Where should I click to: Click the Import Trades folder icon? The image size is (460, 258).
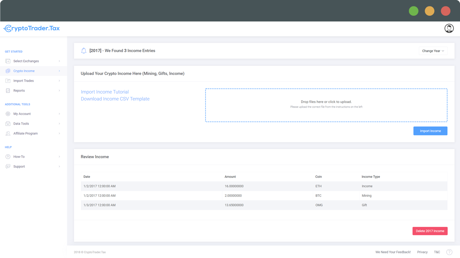(8, 81)
